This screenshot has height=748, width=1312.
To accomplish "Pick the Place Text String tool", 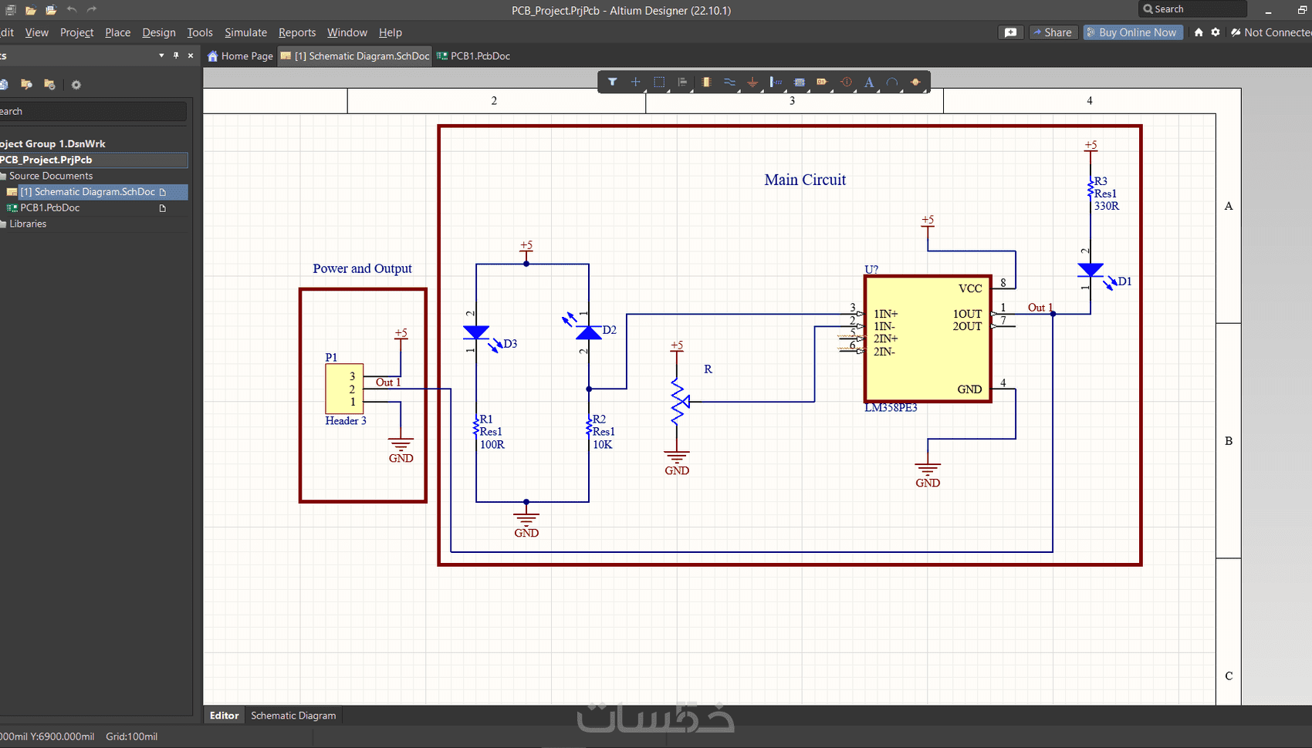I will (x=869, y=82).
